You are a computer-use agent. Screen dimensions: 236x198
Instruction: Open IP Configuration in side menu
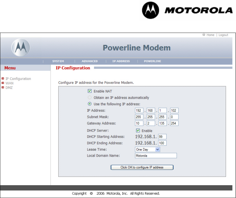[18, 79]
